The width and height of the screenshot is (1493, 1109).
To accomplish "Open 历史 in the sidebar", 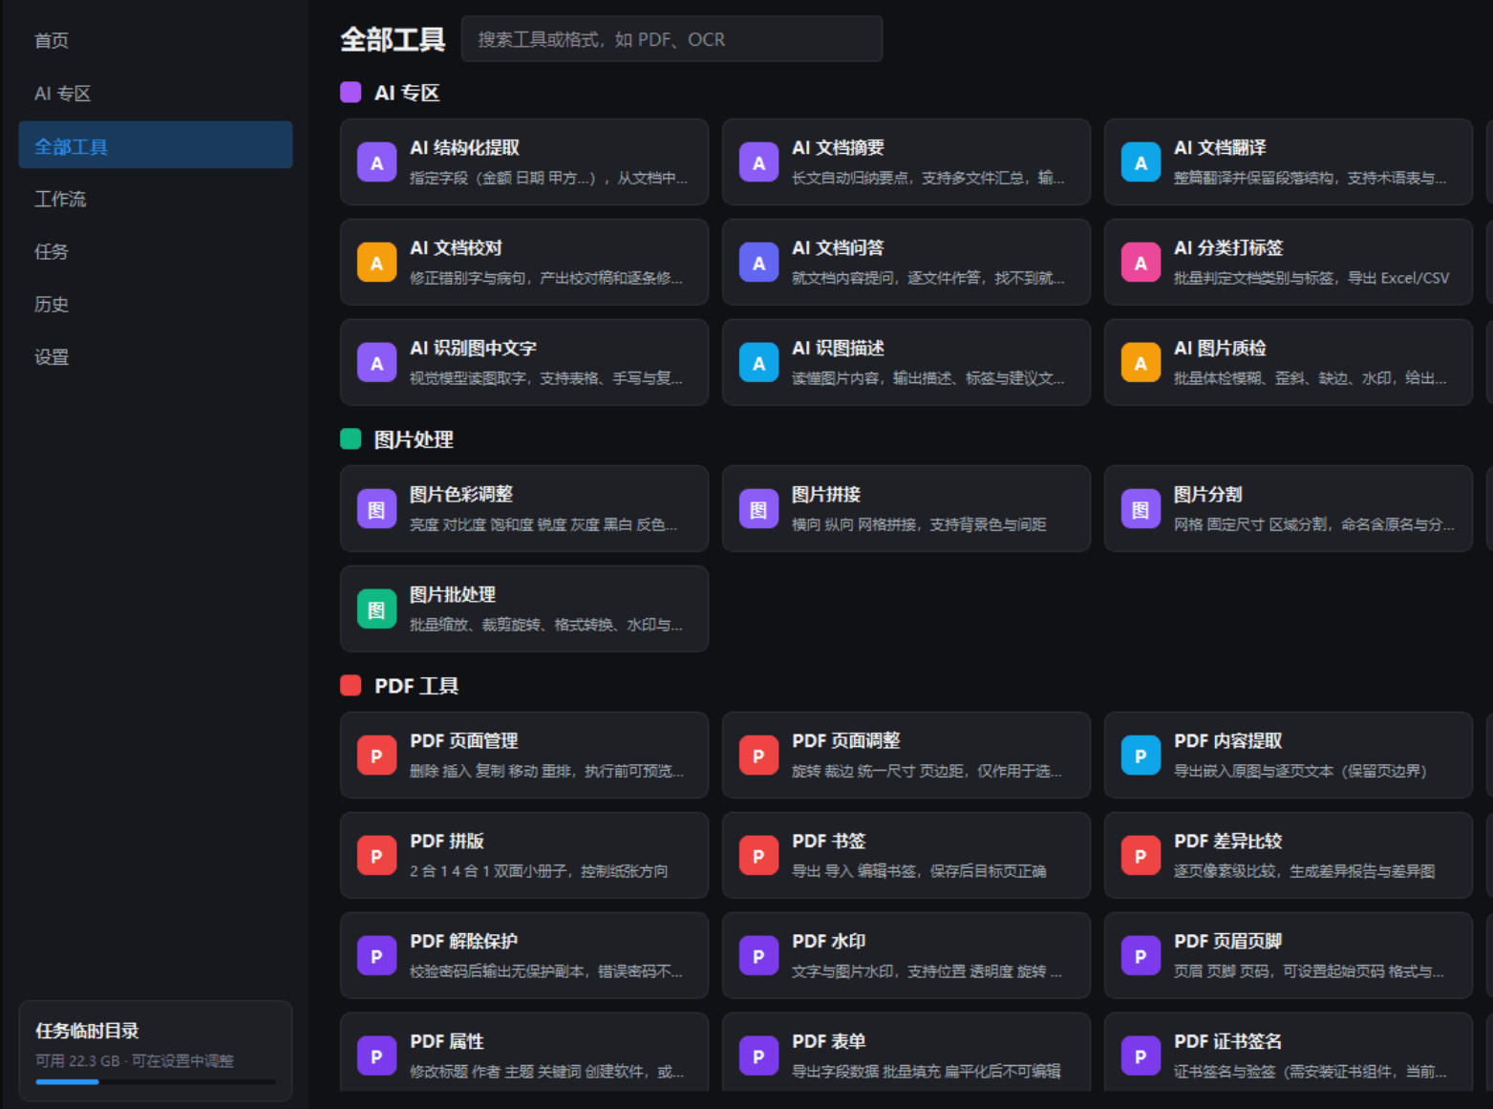I will pyautogui.click(x=156, y=304).
